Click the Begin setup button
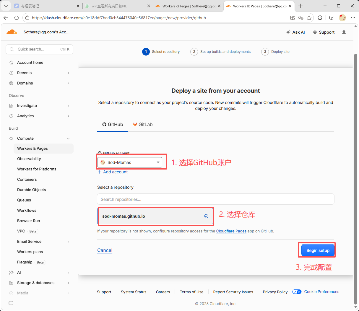 point(318,250)
